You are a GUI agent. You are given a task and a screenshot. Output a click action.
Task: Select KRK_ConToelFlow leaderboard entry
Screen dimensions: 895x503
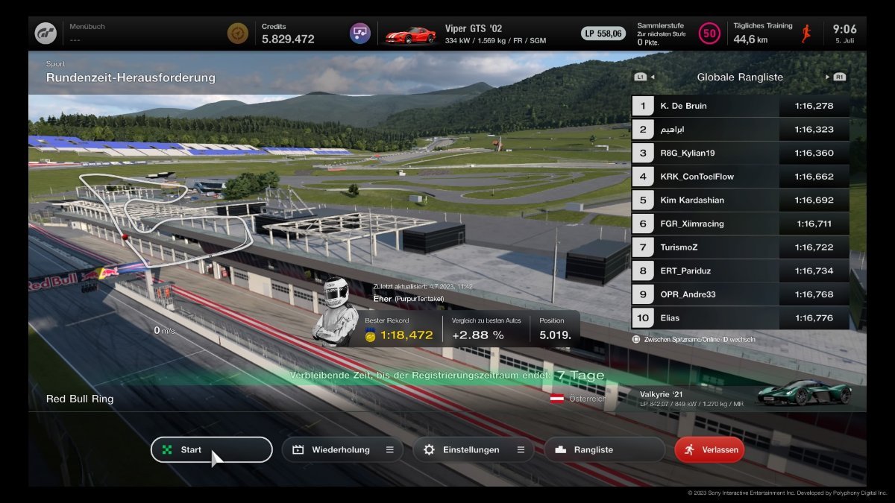click(740, 177)
